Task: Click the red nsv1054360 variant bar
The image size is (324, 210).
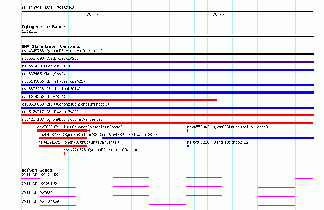Action: click(x=119, y=100)
